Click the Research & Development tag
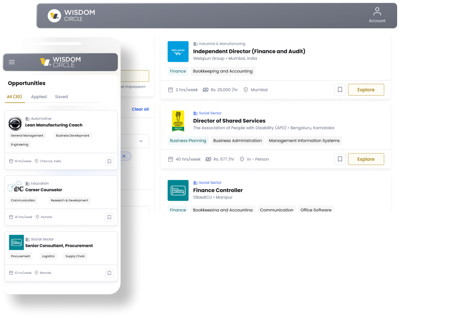465x318 pixels. coord(69,200)
